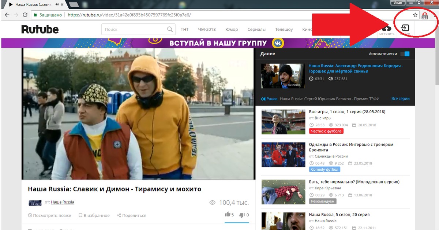Open the Юмор menu category
Image resolution: width=439 pixels, height=230 pixels.
point(232,29)
